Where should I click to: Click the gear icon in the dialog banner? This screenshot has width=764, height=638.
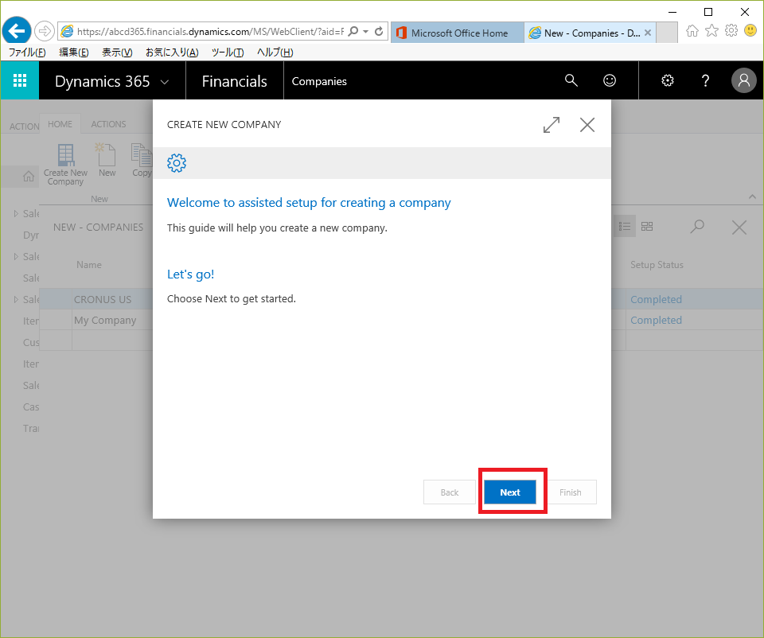click(x=177, y=162)
